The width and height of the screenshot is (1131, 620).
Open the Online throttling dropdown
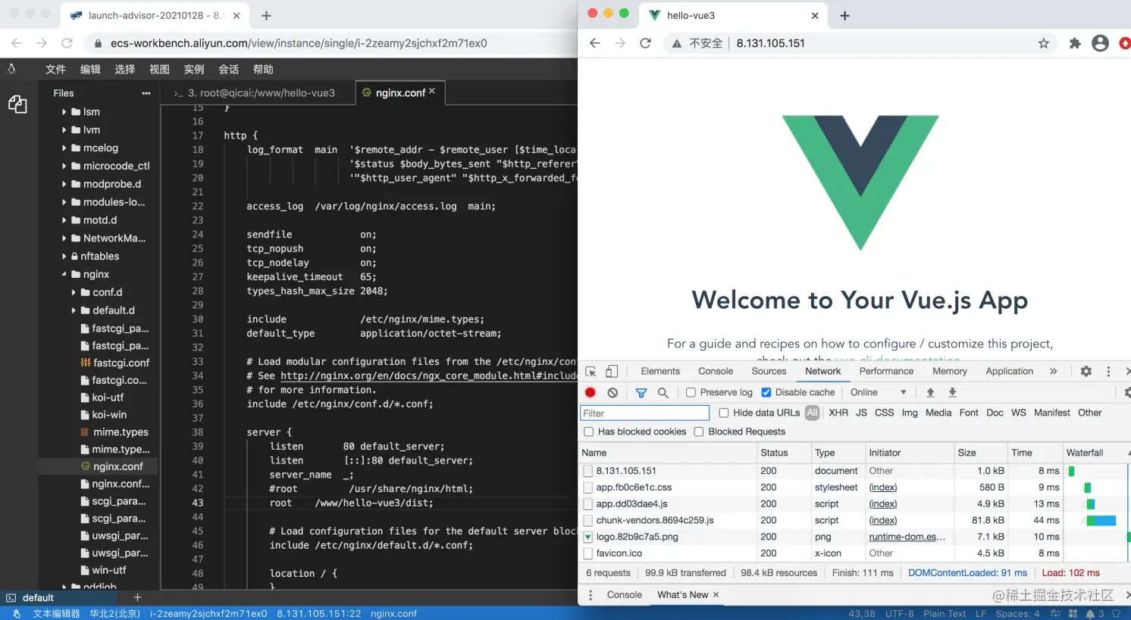click(x=879, y=392)
